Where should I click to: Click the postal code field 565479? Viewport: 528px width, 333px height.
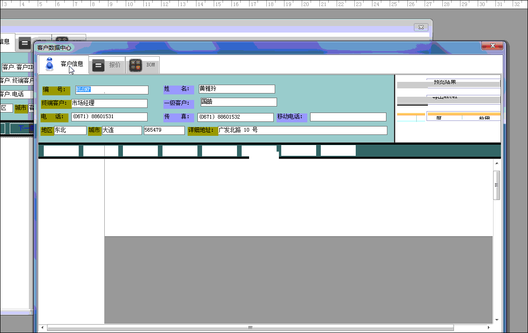[x=164, y=131]
